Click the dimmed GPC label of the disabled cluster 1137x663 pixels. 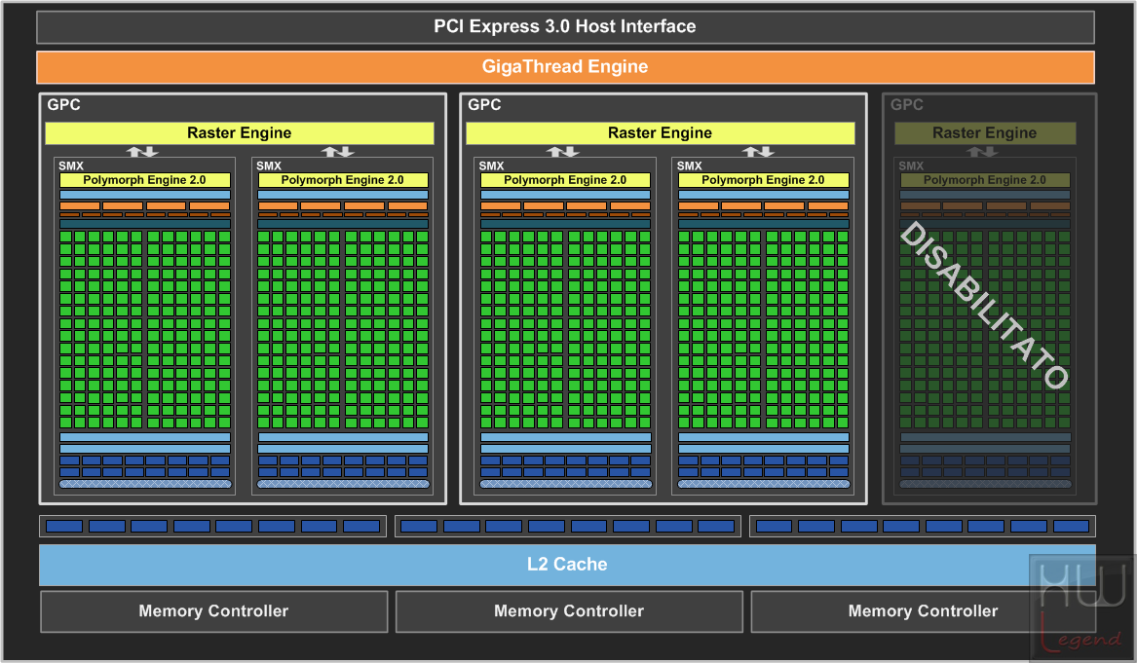906,104
